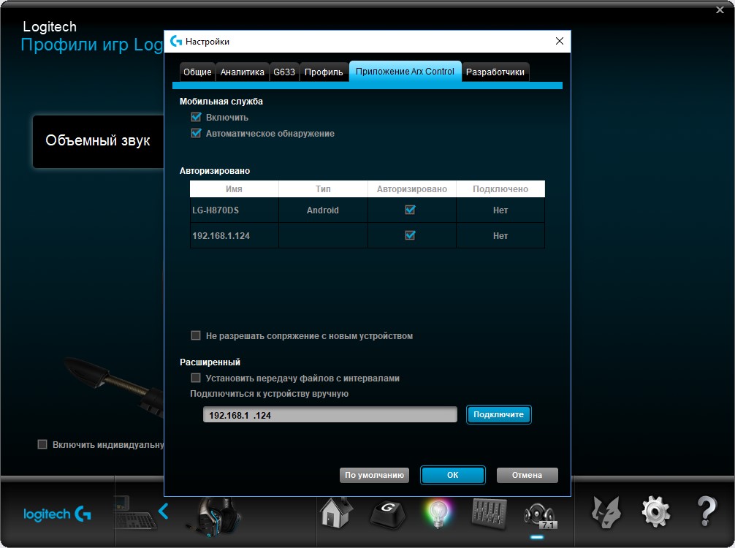Viewport: 735px width, 548px height.
Task: Click the Имя column header
Action: (x=234, y=189)
